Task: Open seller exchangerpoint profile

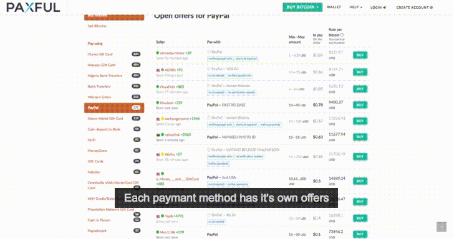Action: tap(176, 118)
